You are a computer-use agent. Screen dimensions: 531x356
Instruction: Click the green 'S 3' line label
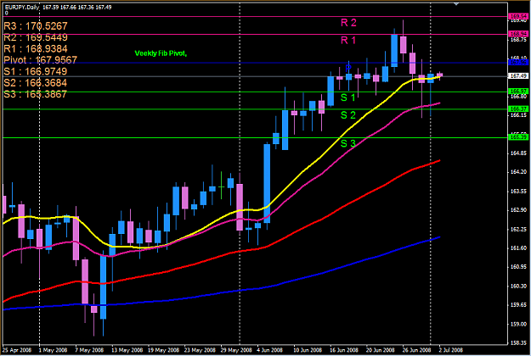tap(348, 143)
